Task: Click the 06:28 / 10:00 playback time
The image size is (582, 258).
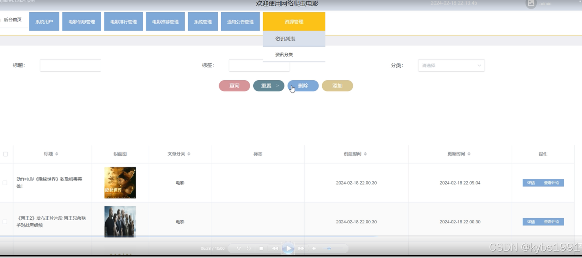Action: point(212,249)
